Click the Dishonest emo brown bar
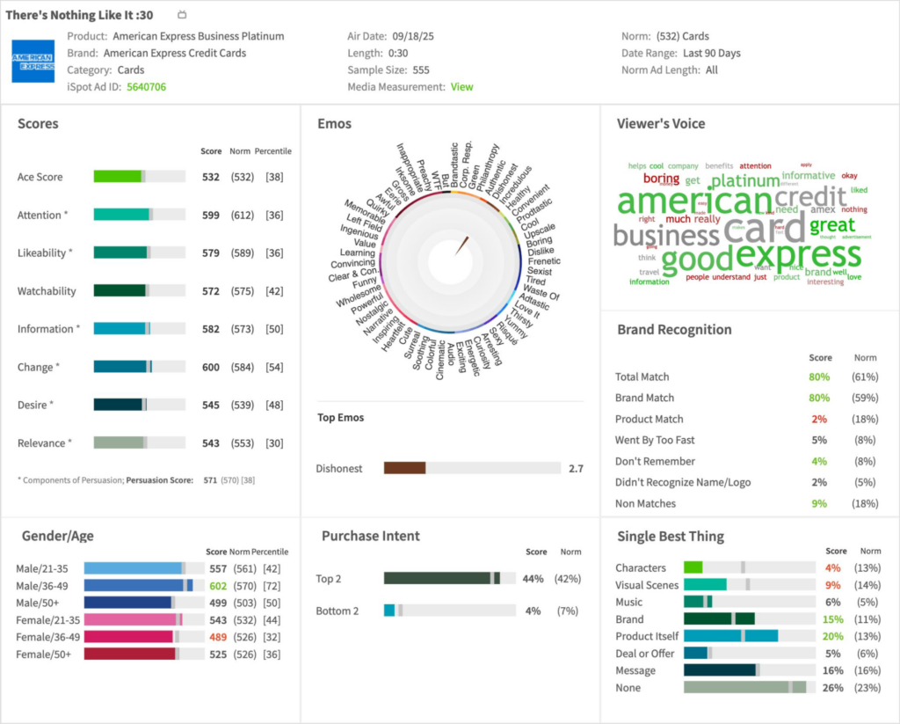The image size is (900, 724). pos(404,468)
